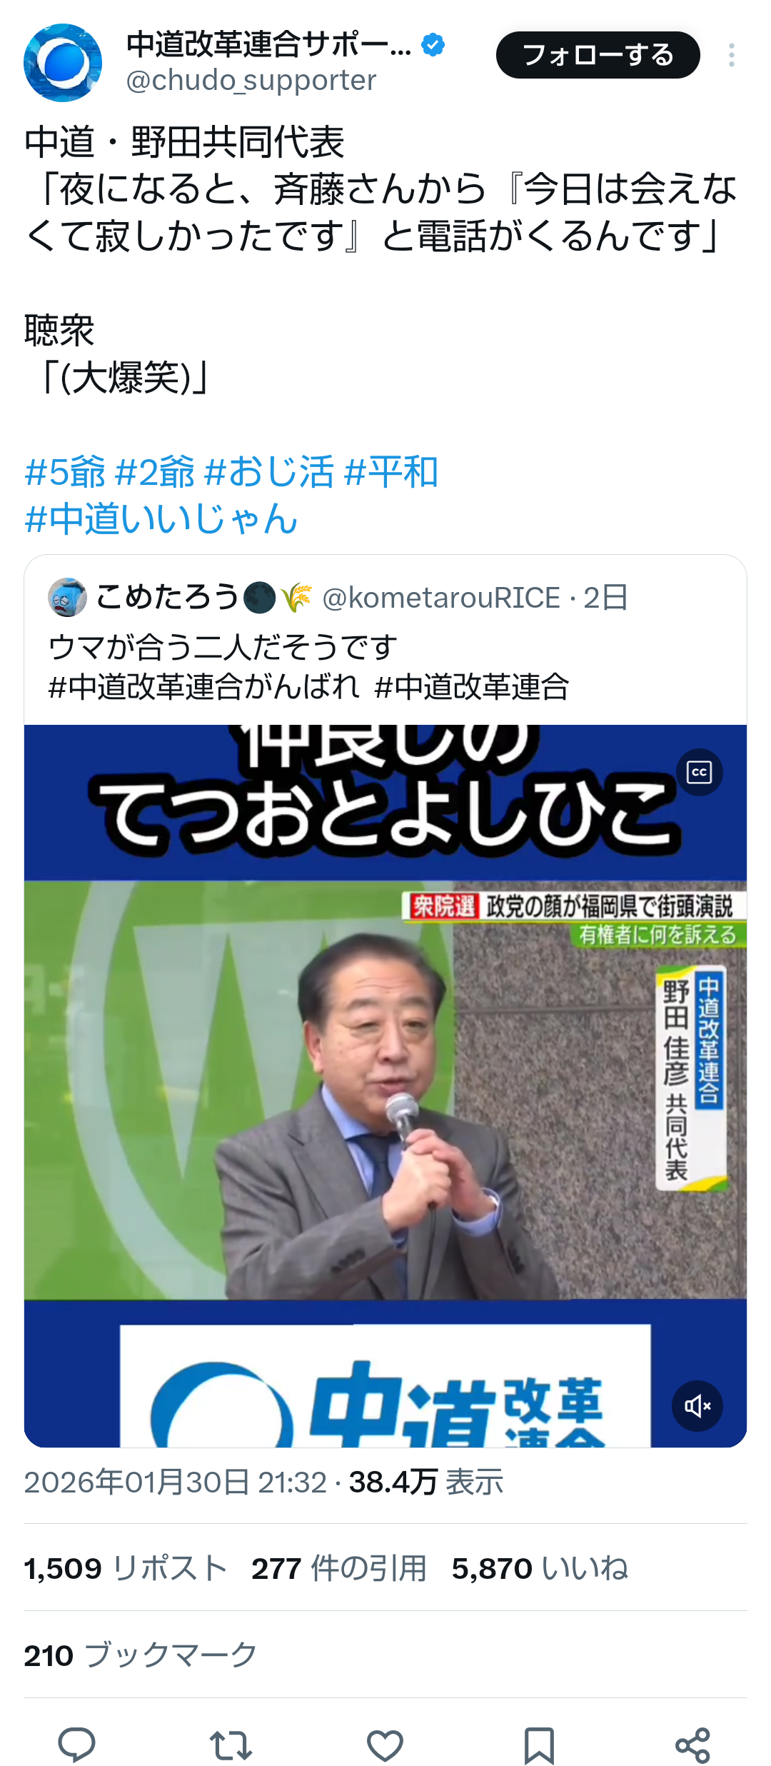Open the three-dot more options menu
Screen dimensions: 771x1766
click(x=732, y=55)
